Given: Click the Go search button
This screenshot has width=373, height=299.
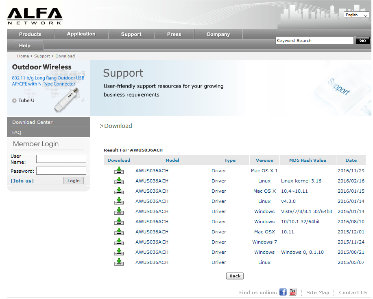Looking at the screenshot, I should tap(362, 40).
